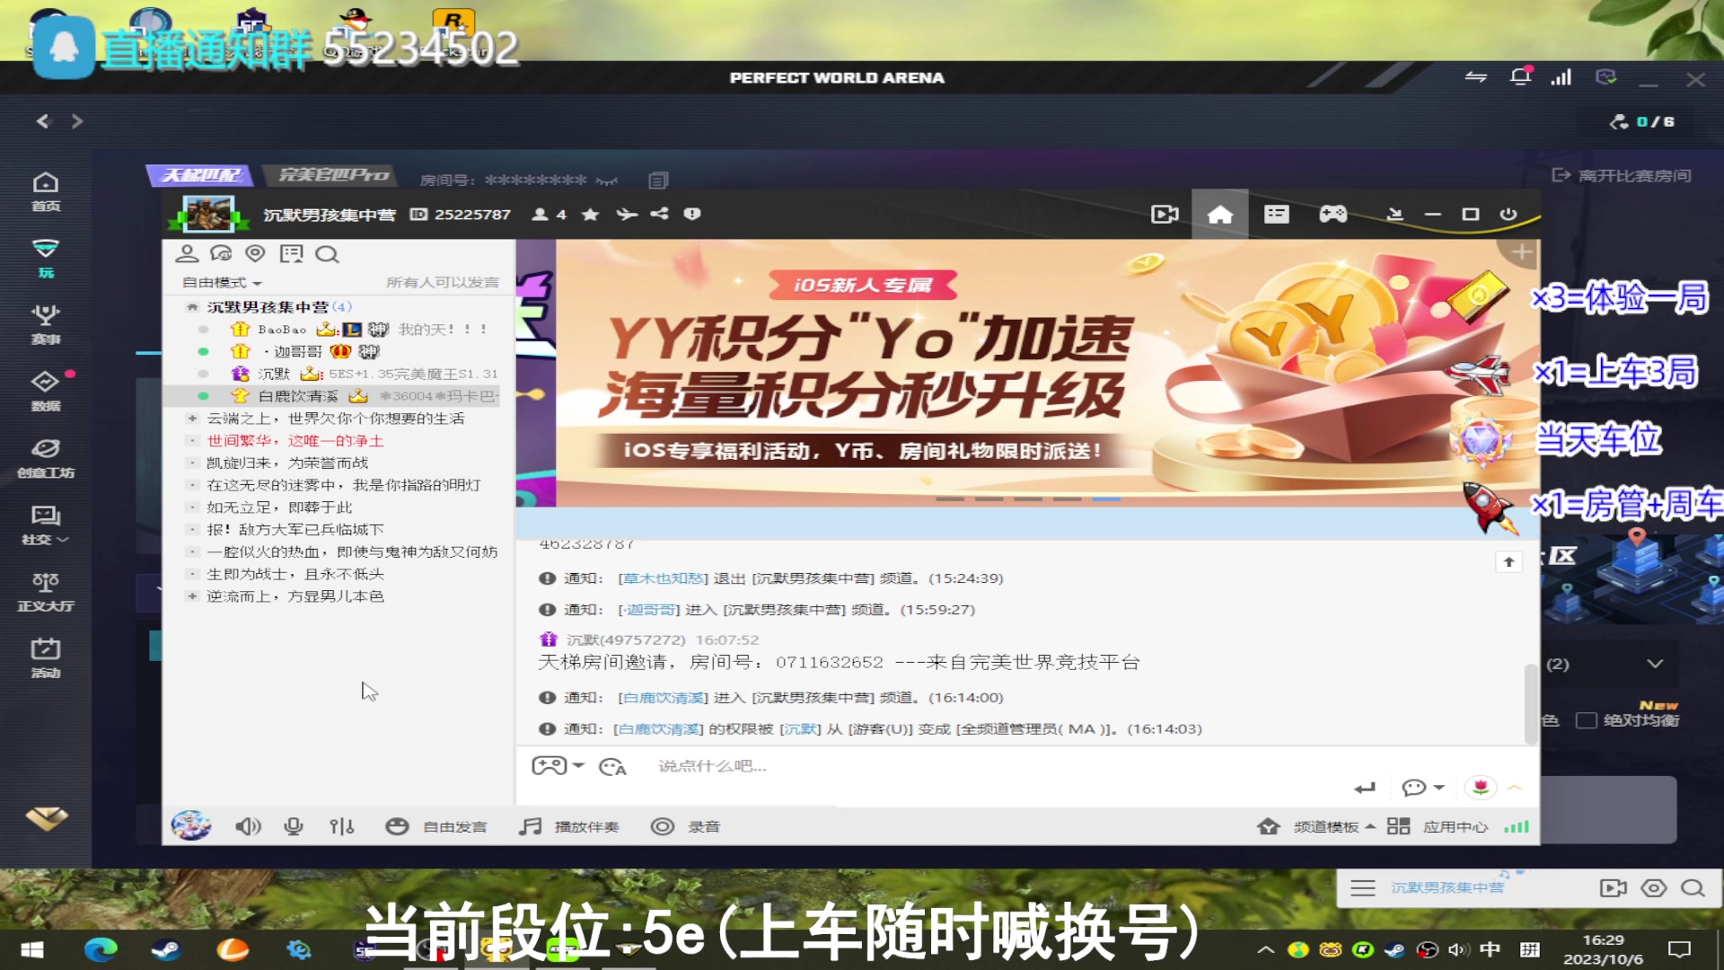Toggle 播放伴奏 accompaniment playback
This screenshot has height=970, width=1724.
pos(569,826)
